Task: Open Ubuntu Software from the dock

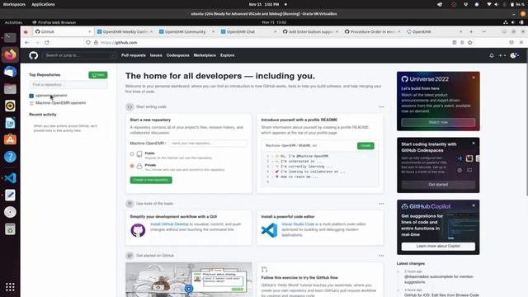Action: pyautogui.click(x=10, y=139)
